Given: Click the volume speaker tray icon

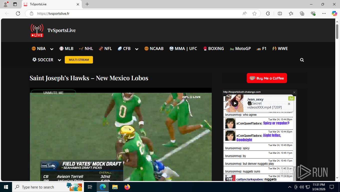Looking at the screenshot, I should [x=301, y=187].
